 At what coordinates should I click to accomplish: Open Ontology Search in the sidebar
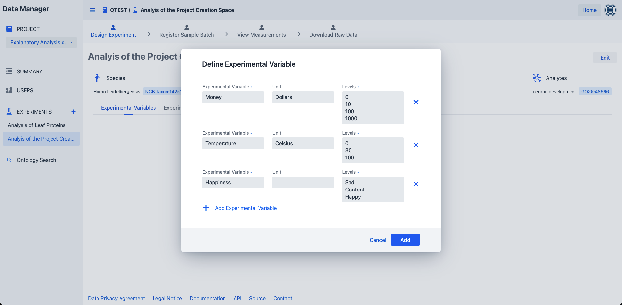point(36,160)
